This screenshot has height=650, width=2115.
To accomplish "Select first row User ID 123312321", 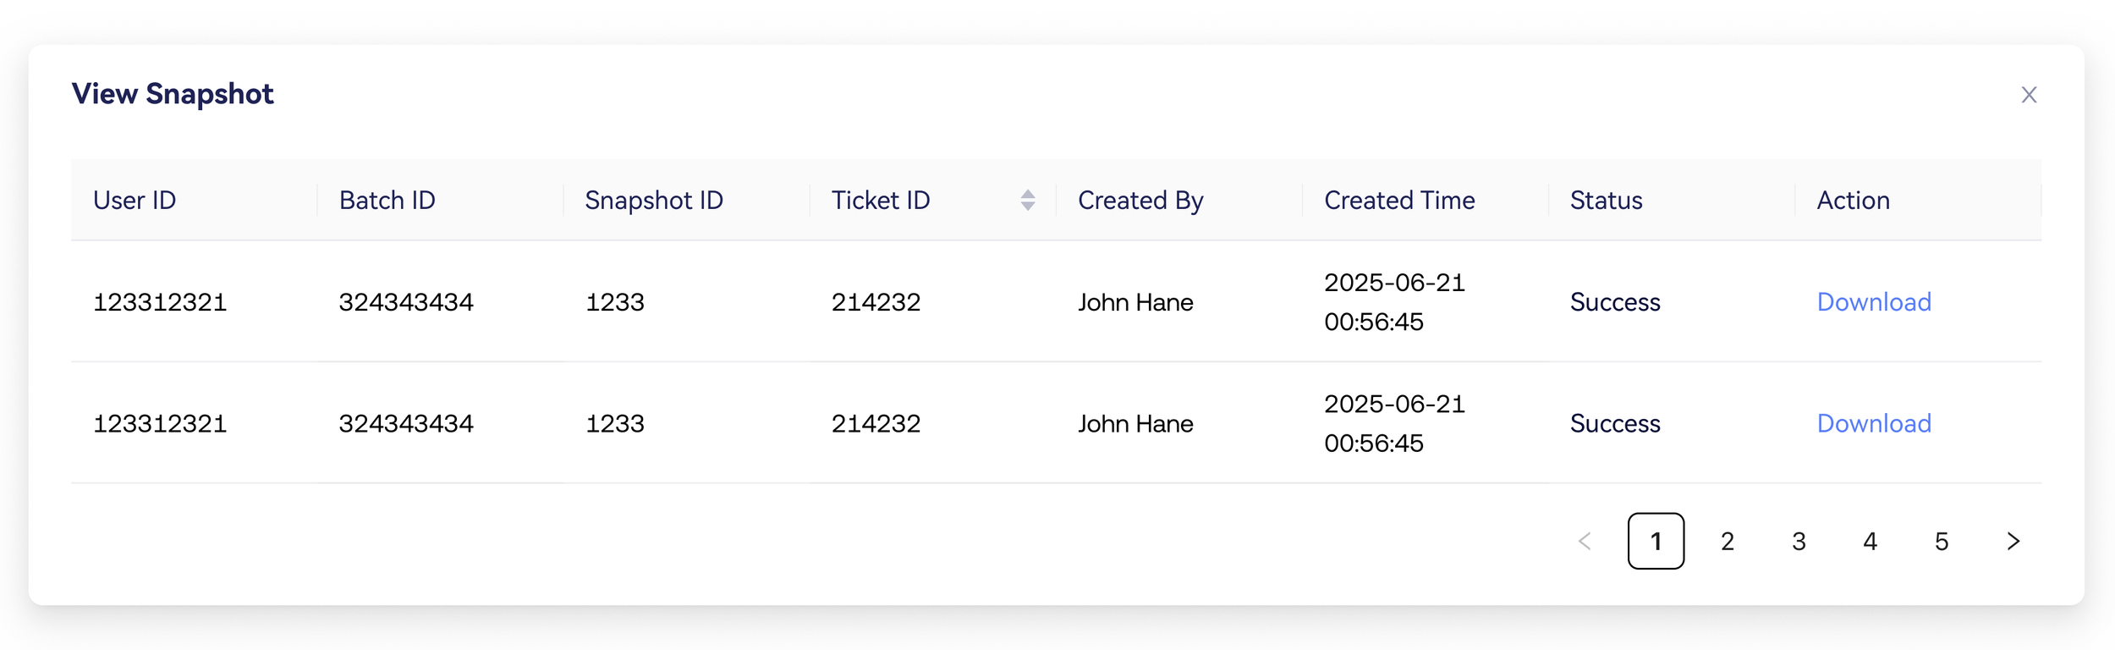I will pyautogui.click(x=160, y=302).
